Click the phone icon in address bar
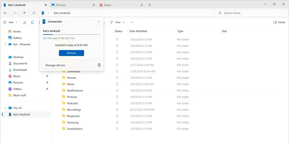This screenshot has height=144, width=289. (43, 13)
